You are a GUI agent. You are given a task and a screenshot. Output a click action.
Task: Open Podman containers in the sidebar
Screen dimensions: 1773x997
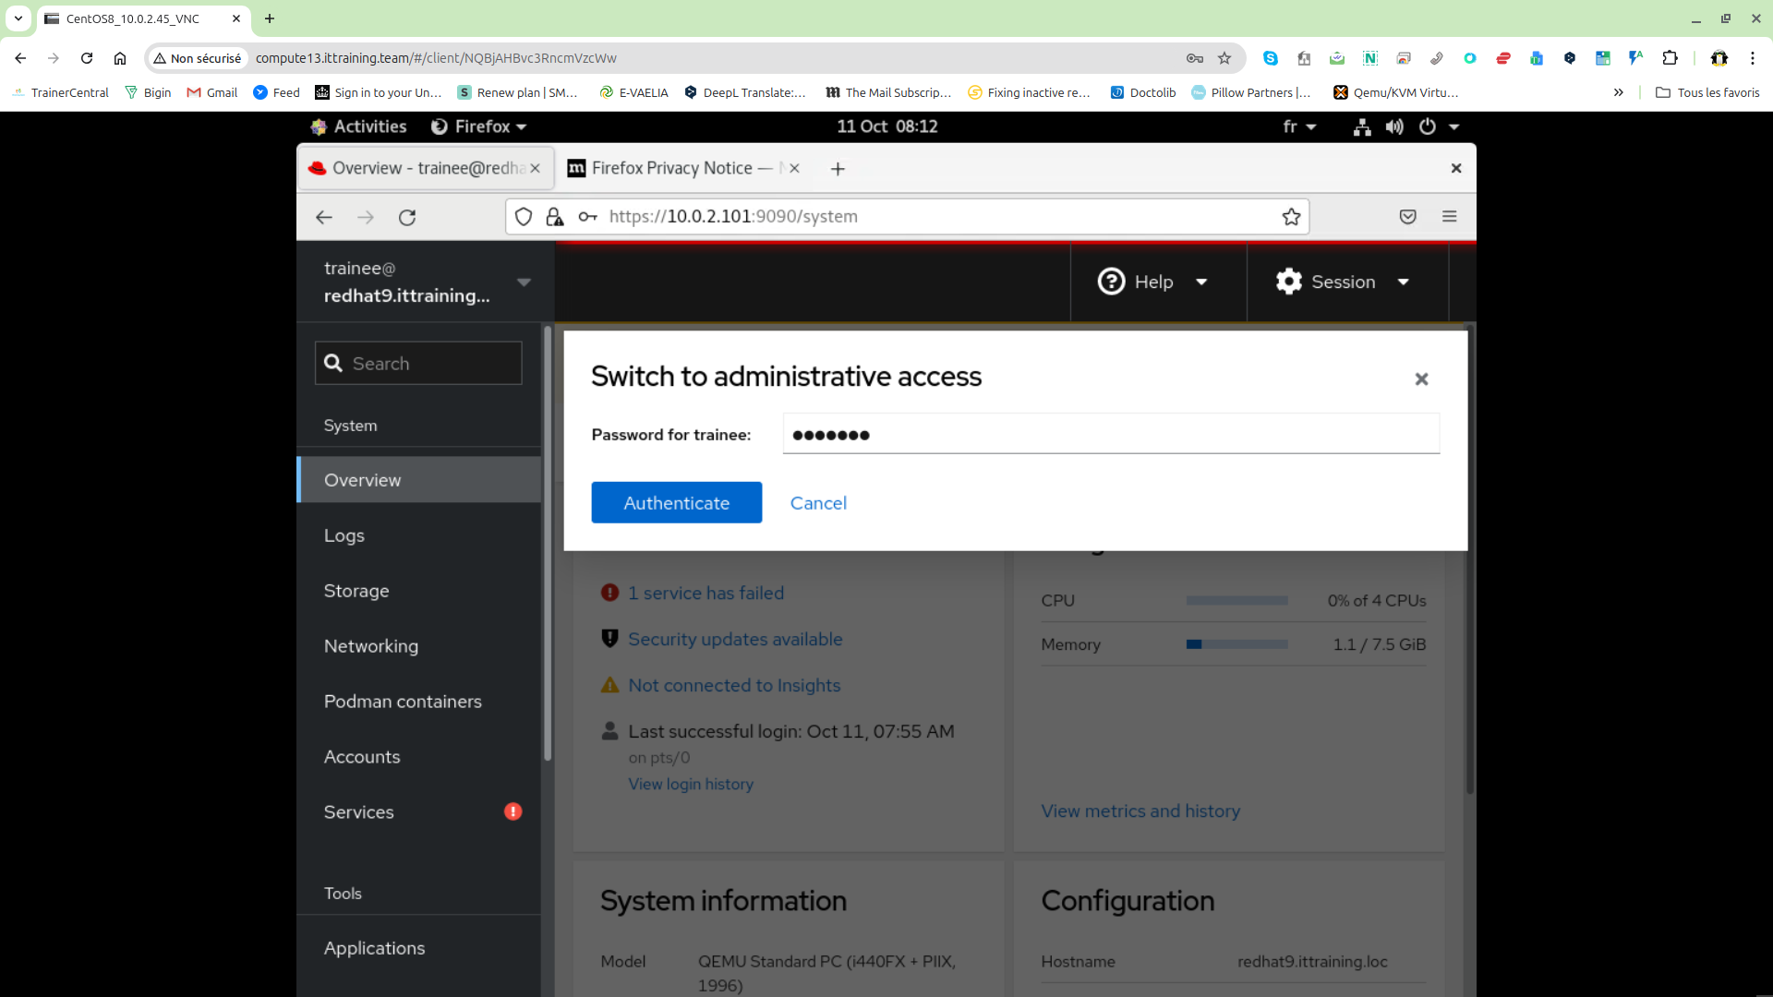pos(419,702)
